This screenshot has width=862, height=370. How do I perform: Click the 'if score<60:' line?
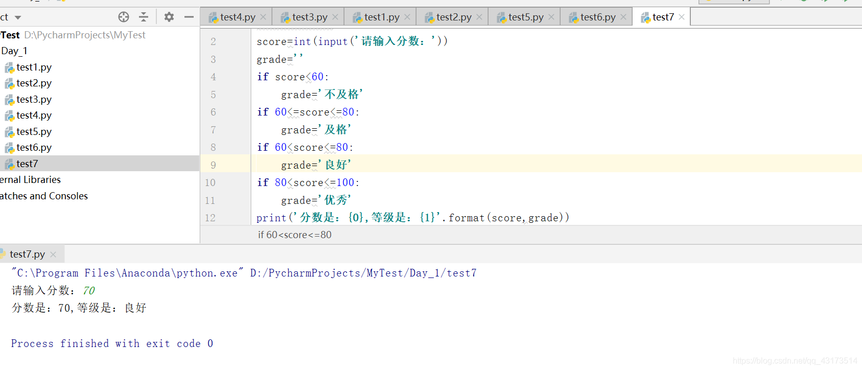293,77
